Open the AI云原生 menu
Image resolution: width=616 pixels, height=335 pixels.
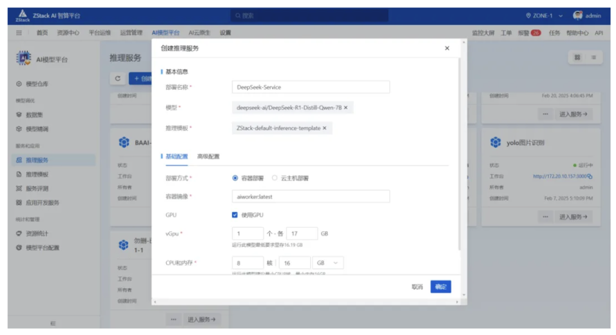[199, 32]
